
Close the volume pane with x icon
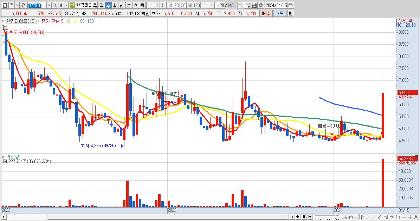416,156
